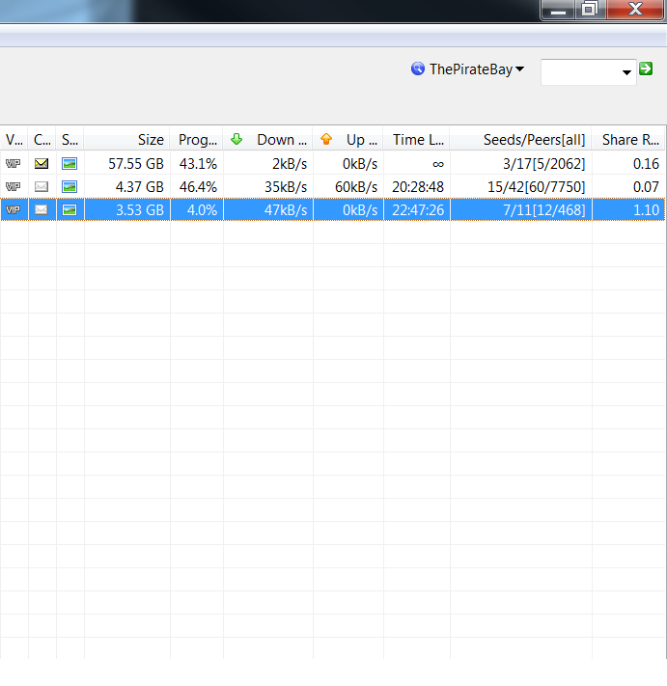
Task: Open the yellow comments envelope for 57.55 GB torrent
Action: pos(42,164)
